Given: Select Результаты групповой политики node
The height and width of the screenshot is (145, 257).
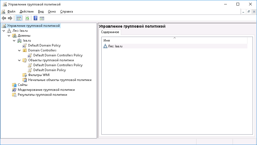Looking at the screenshot, I should [42, 95].
